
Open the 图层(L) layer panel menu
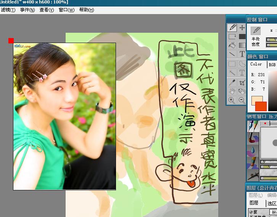click(256, 195)
